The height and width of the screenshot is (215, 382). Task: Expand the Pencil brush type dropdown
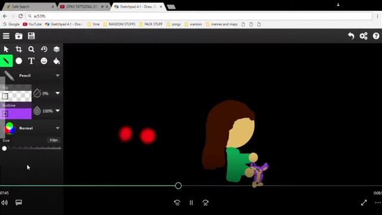point(58,76)
